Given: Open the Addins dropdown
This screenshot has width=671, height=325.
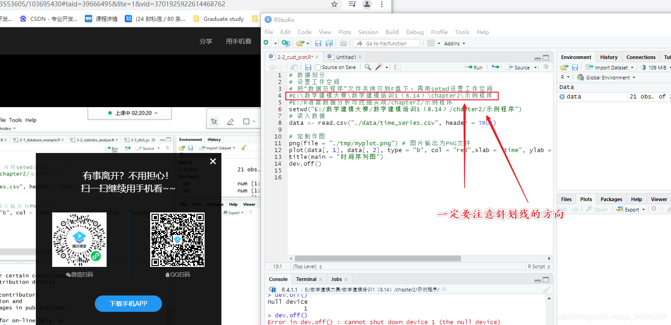Looking at the screenshot, I should click(455, 44).
